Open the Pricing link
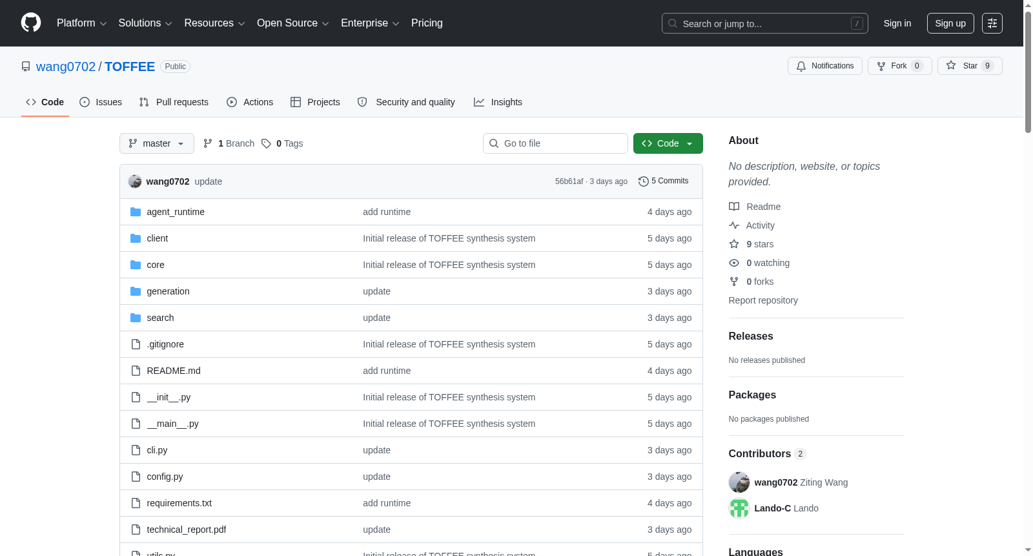 (x=427, y=23)
